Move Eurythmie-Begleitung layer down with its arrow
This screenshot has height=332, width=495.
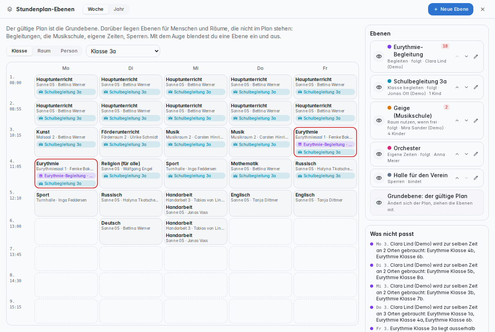466,56
